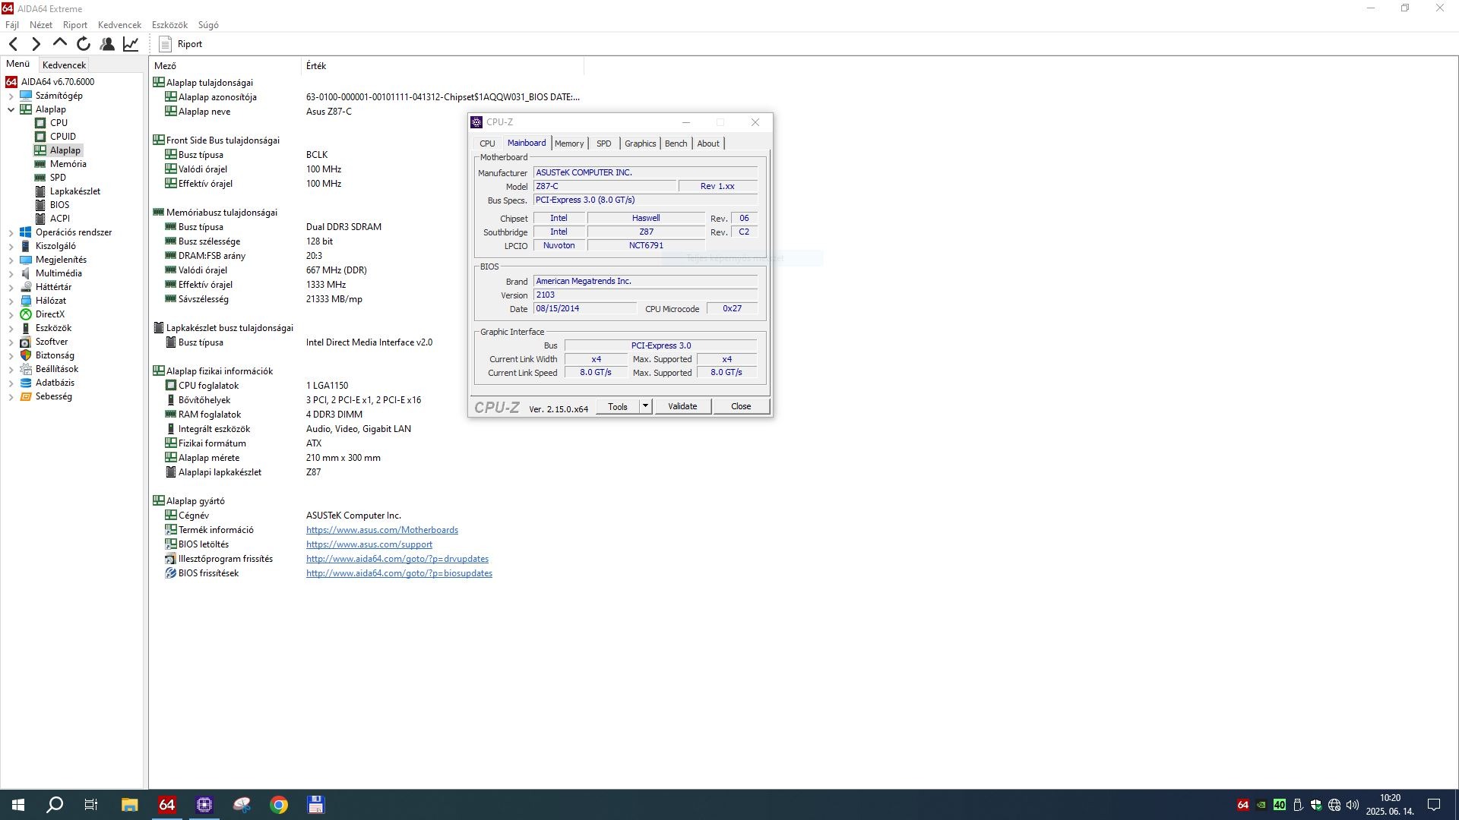The width and height of the screenshot is (1459, 820).
Task: Click the Érték column header
Action: pyautogui.click(x=316, y=66)
